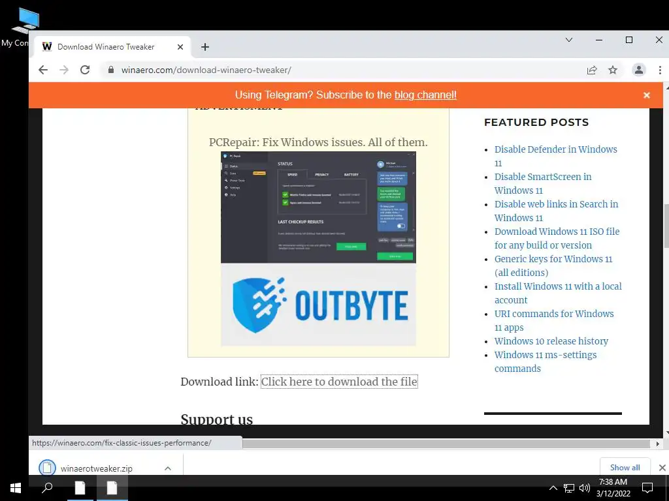Dismiss the orange Telegram banner
The image size is (669, 501).
(647, 95)
